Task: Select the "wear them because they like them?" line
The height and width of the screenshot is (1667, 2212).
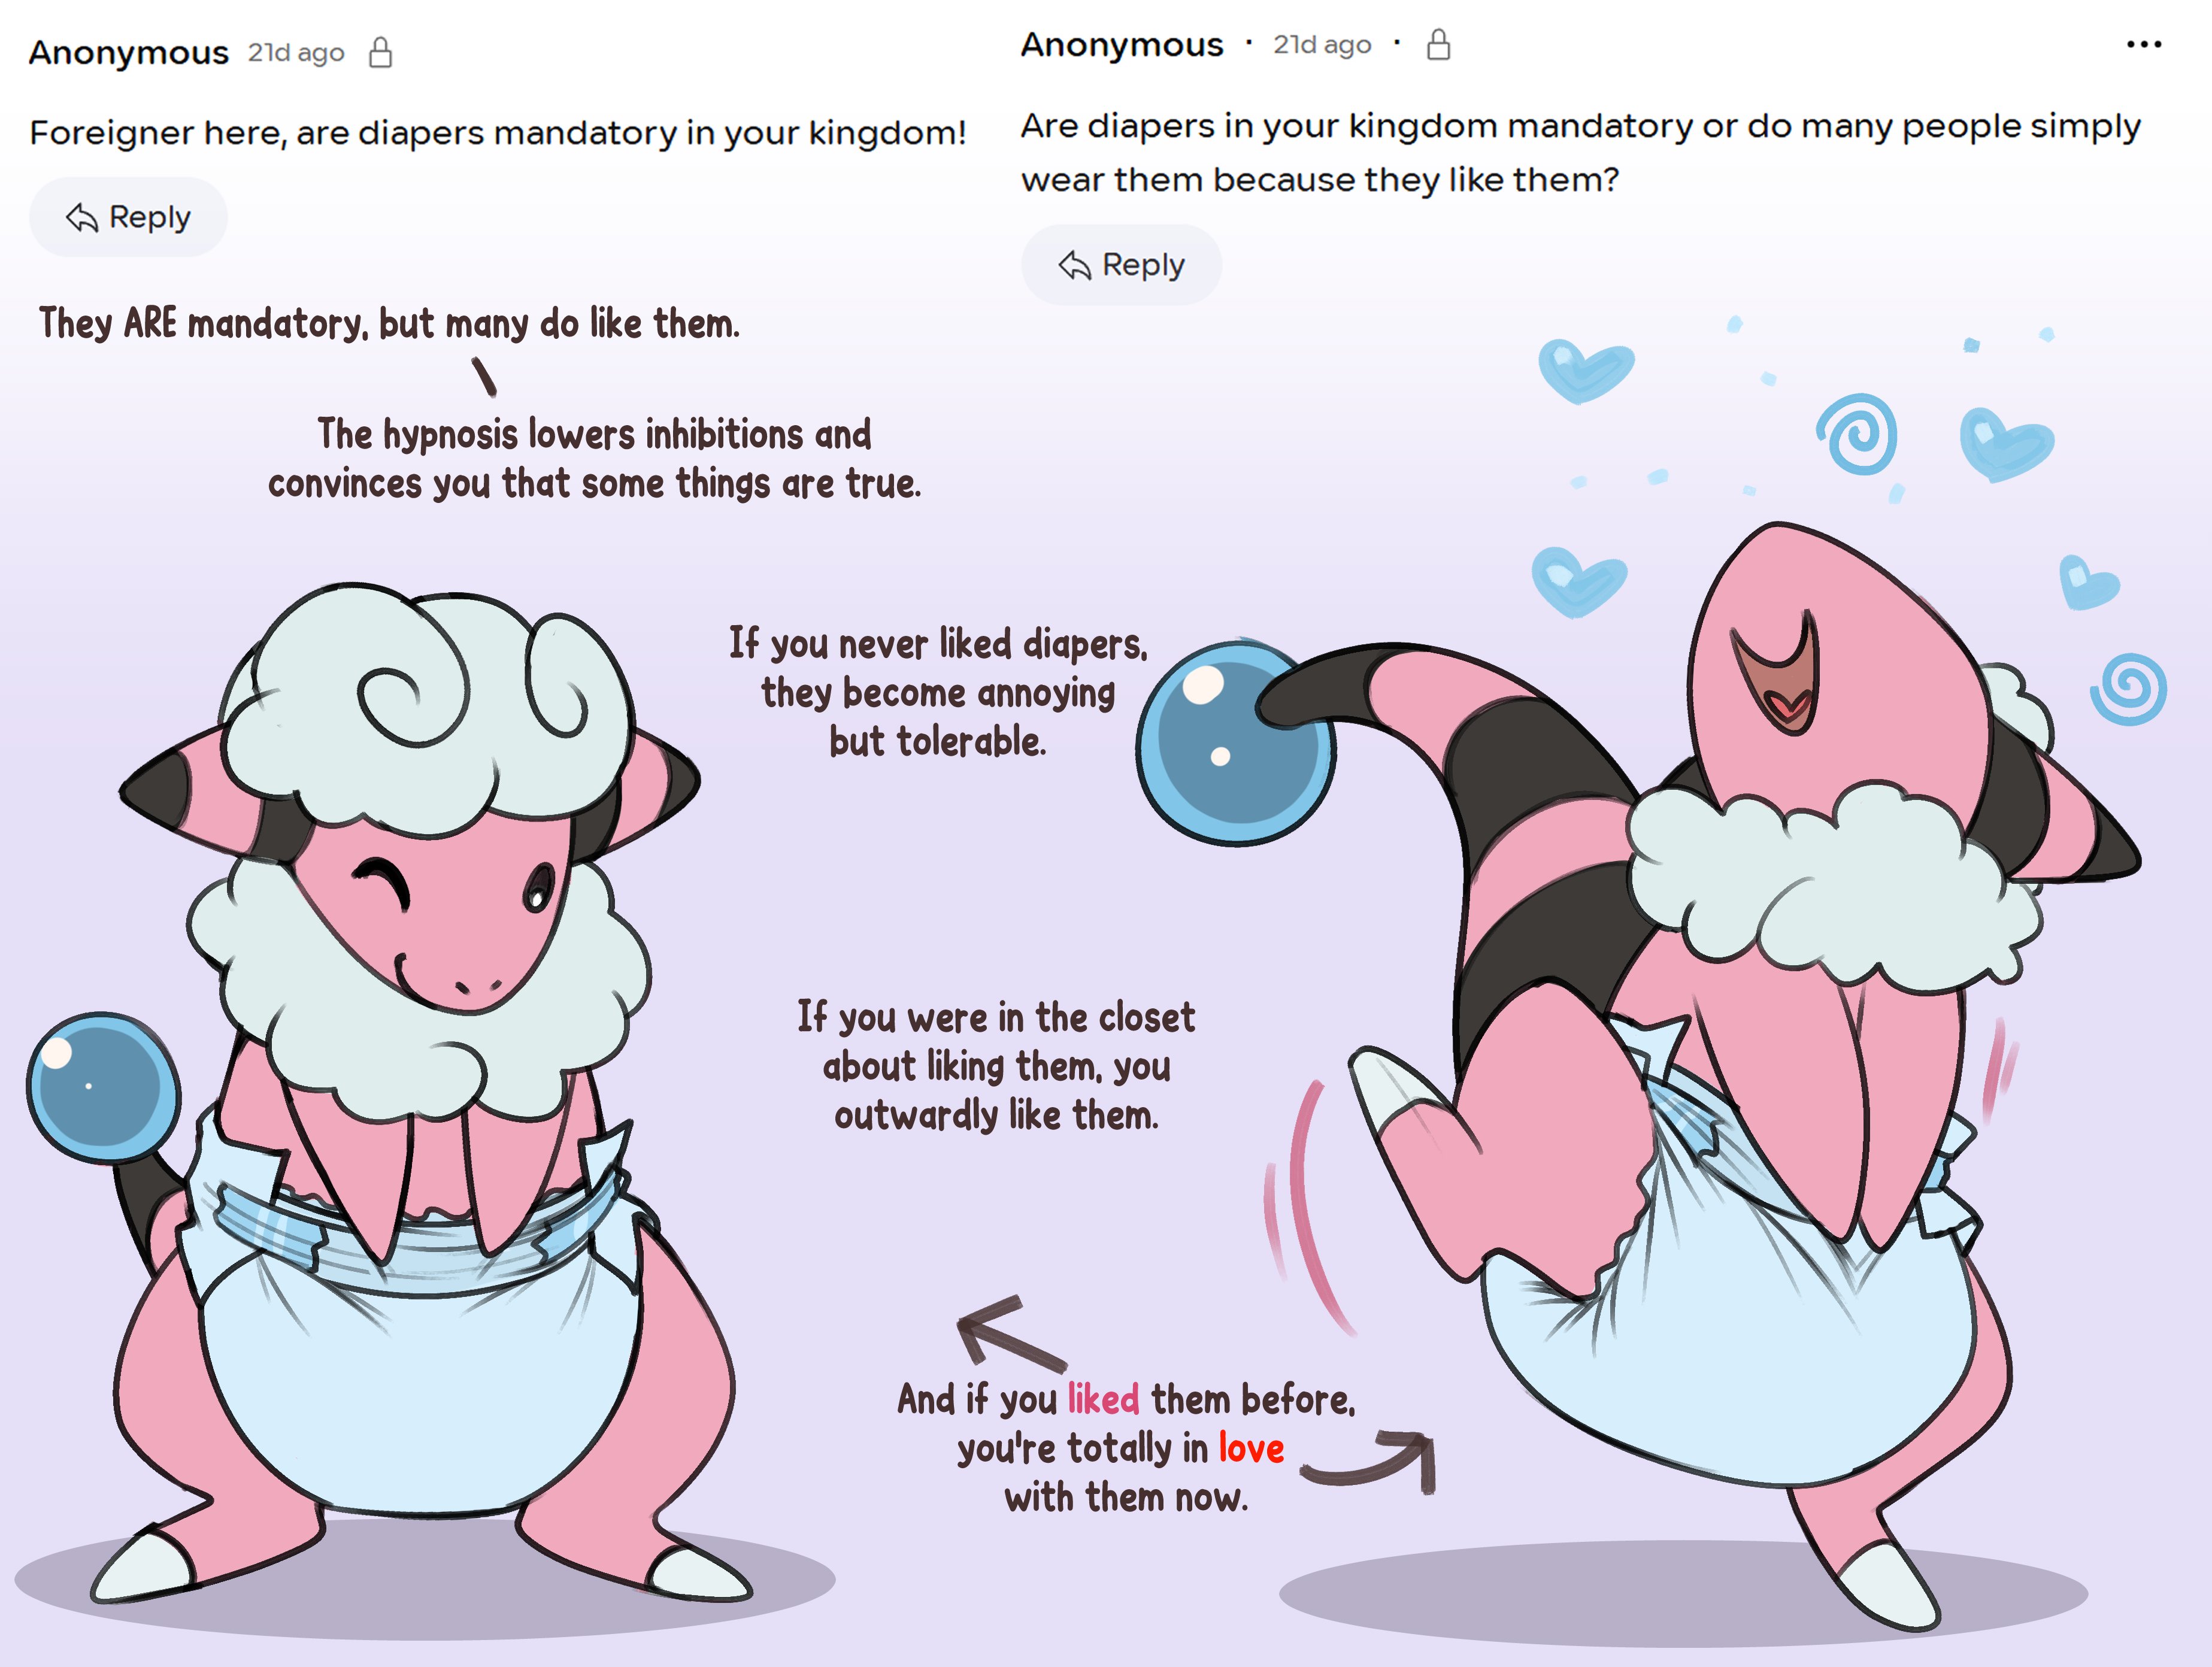Action: [1319, 180]
